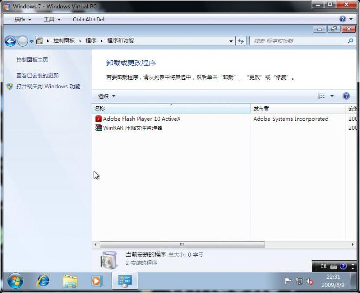360x293 pixels.
Task: Refresh the address bar location
Action: pos(241,41)
